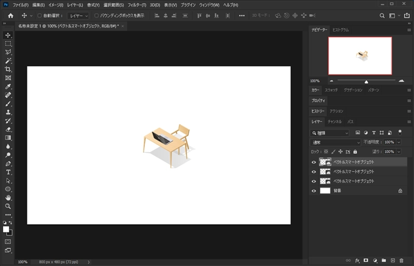Image resolution: width=414 pixels, height=266 pixels.
Task: Open the blend mode 通常 dropdown
Action: [334, 142]
